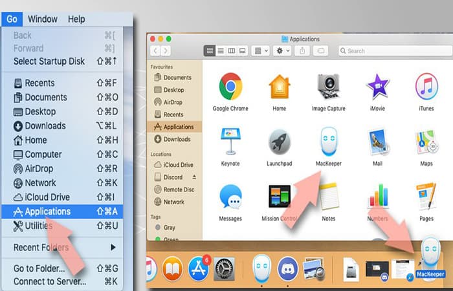The width and height of the screenshot is (453, 291).
Task: Select Remote Disc in Finder sidebar
Action: click(x=174, y=189)
